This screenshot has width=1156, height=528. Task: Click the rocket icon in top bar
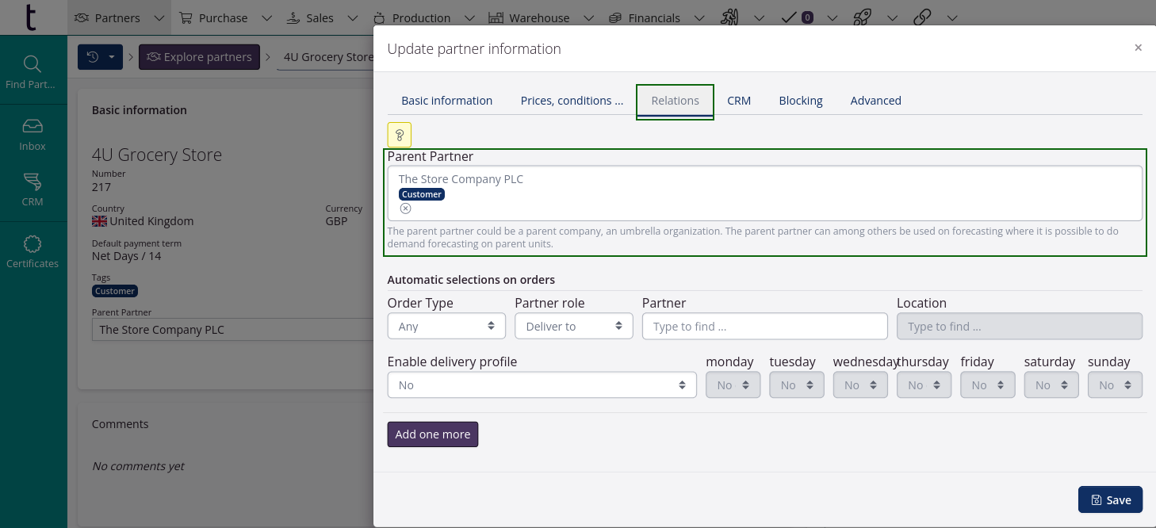[863, 17]
